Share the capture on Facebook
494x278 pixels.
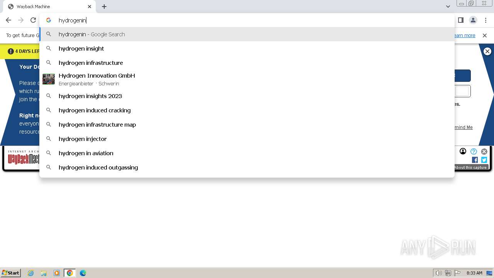coord(475,160)
